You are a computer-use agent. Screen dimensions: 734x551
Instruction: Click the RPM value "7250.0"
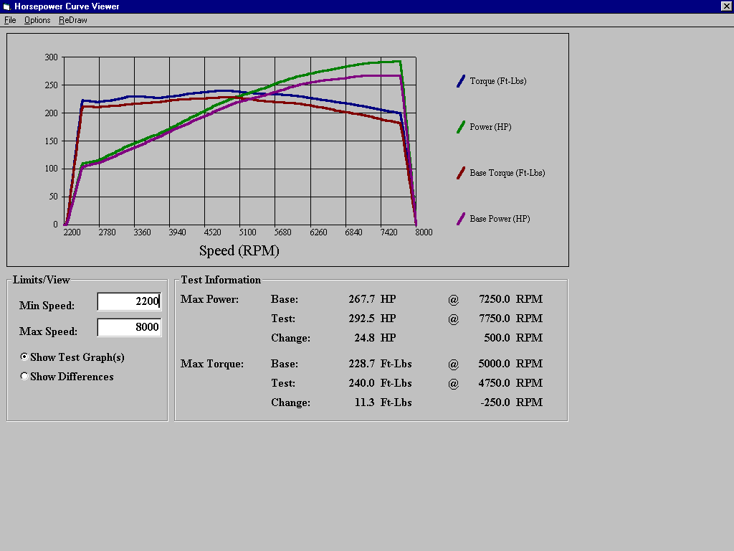pos(495,299)
